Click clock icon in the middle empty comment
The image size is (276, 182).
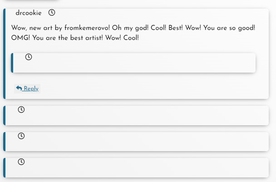(x=21, y=136)
